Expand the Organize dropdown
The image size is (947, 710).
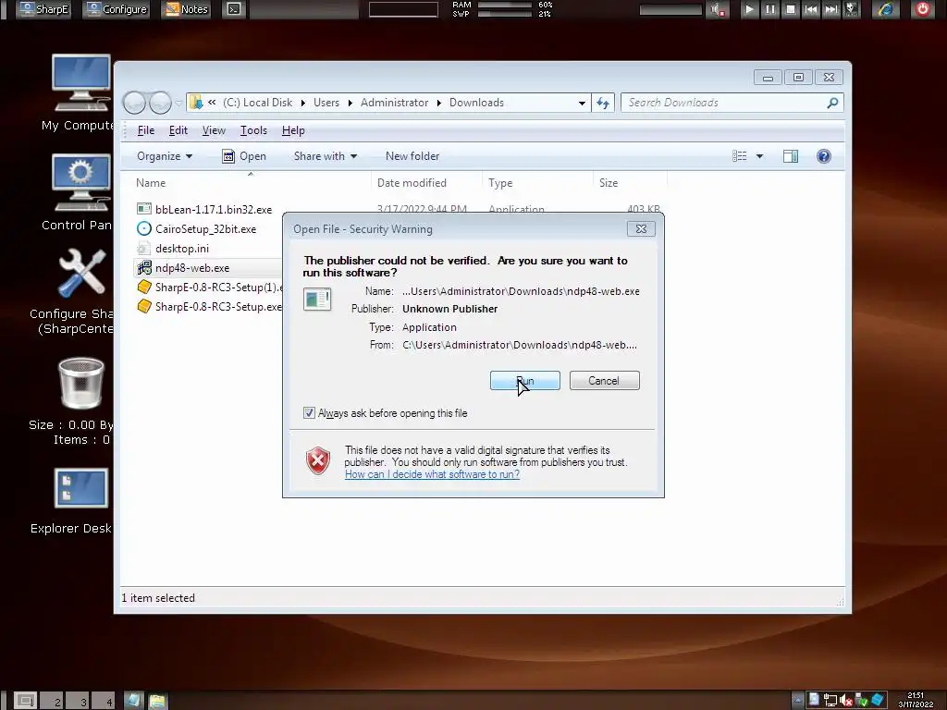click(165, 156)
